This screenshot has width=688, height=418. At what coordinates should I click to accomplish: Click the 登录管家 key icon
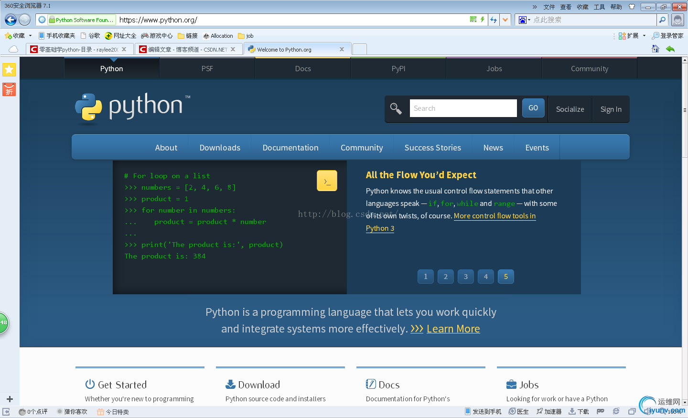pos(656,36)
